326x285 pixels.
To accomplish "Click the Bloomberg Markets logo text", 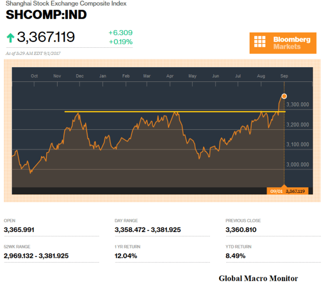I will pos(292,43).
